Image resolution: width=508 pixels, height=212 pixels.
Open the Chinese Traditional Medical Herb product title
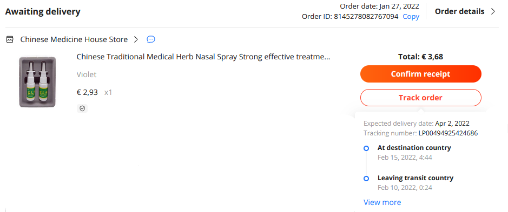coord(203,57)
